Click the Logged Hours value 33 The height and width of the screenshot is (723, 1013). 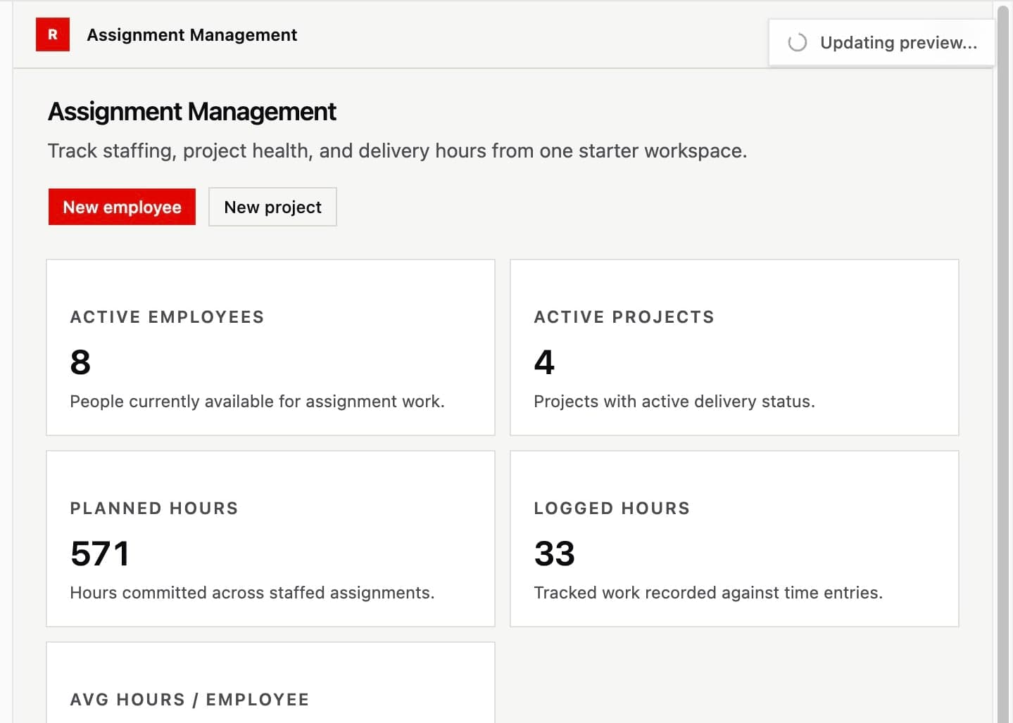pos(555,554)
